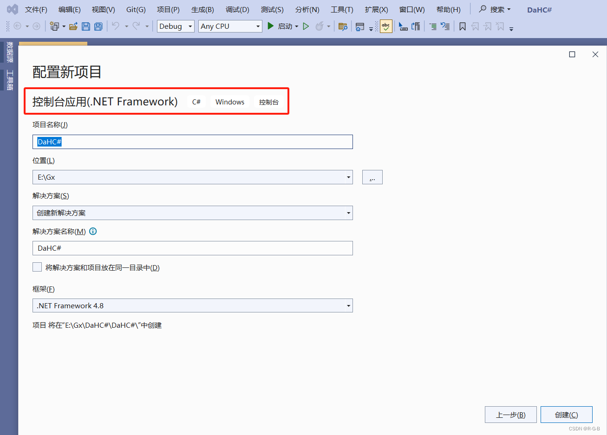This screenshot has height=435, width=607.
Task: Click the ... browse location button
Action: coord(372,177)
